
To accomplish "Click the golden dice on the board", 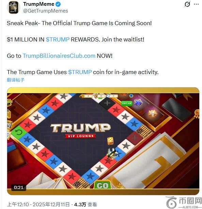I will pyautogui.click(x=111, y=141).
